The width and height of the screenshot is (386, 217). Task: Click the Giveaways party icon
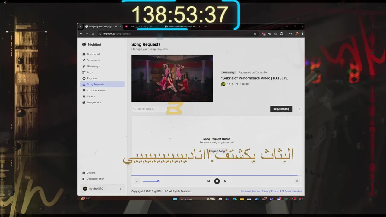[x=84, y=66]
